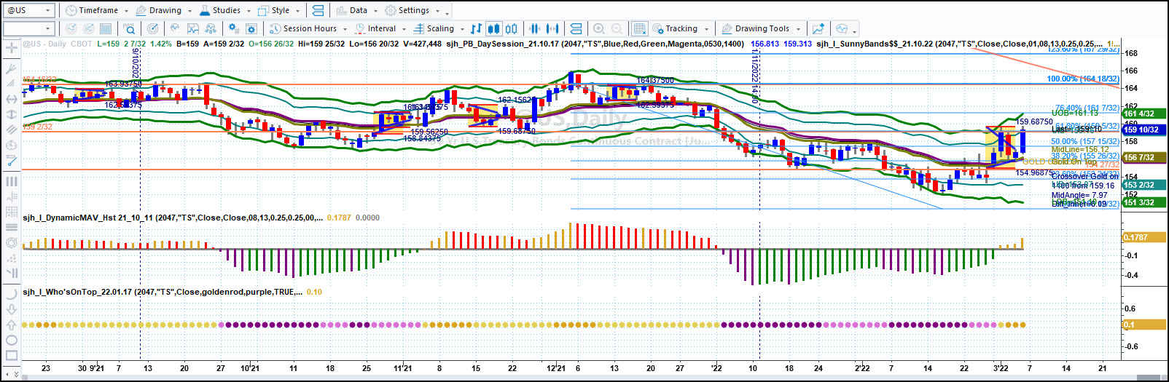Click the stacked layout icon beside Style
The image size is (1169, 382).
(x=318, y=10)
